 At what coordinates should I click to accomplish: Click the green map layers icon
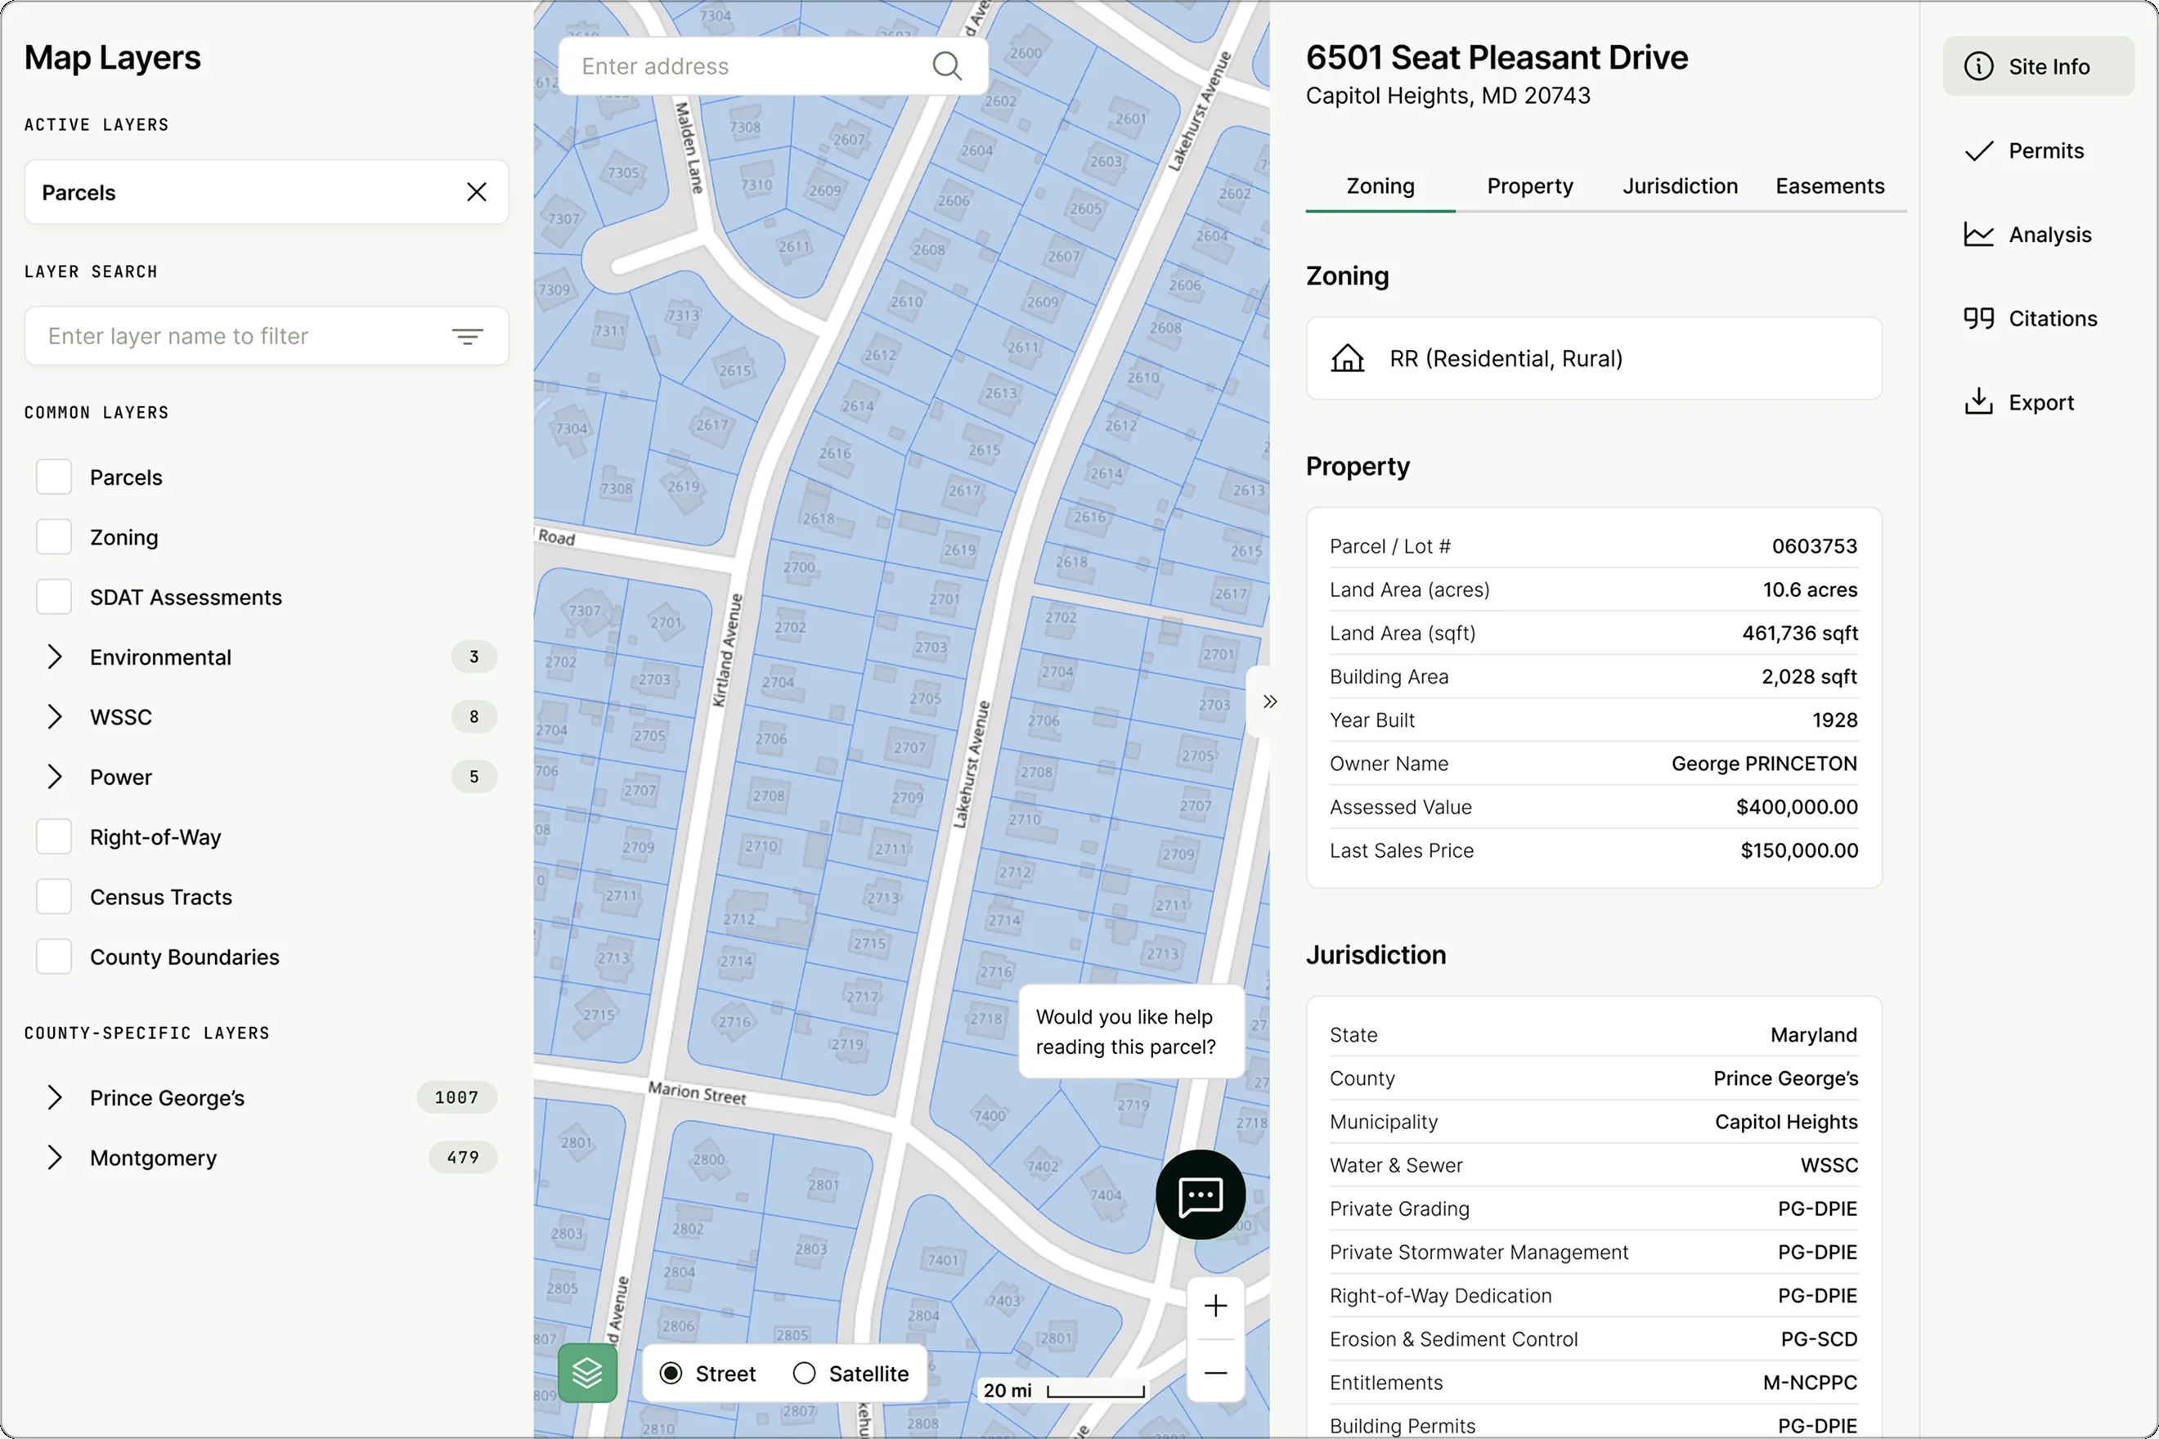click(x=587, y=1373)
